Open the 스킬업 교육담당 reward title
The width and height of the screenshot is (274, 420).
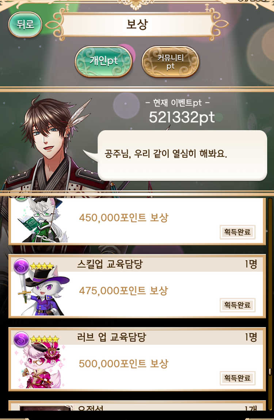click(110, 264)
